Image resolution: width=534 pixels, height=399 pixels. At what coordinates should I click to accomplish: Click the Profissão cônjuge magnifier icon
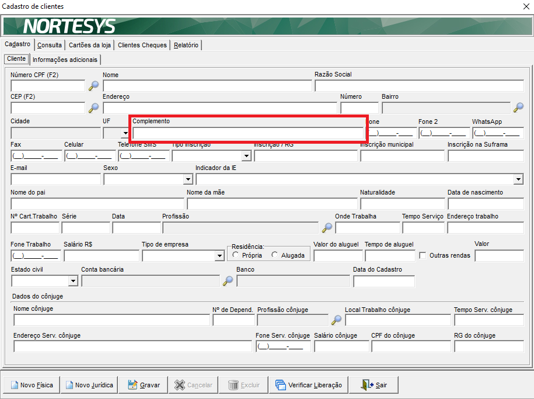coord(337,320)
